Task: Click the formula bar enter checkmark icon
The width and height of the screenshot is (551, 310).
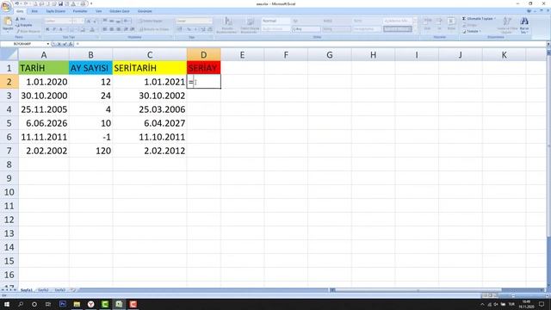Action: click(x=65, y=44)
